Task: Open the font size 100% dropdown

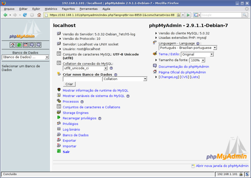Action: click(197, 60)
